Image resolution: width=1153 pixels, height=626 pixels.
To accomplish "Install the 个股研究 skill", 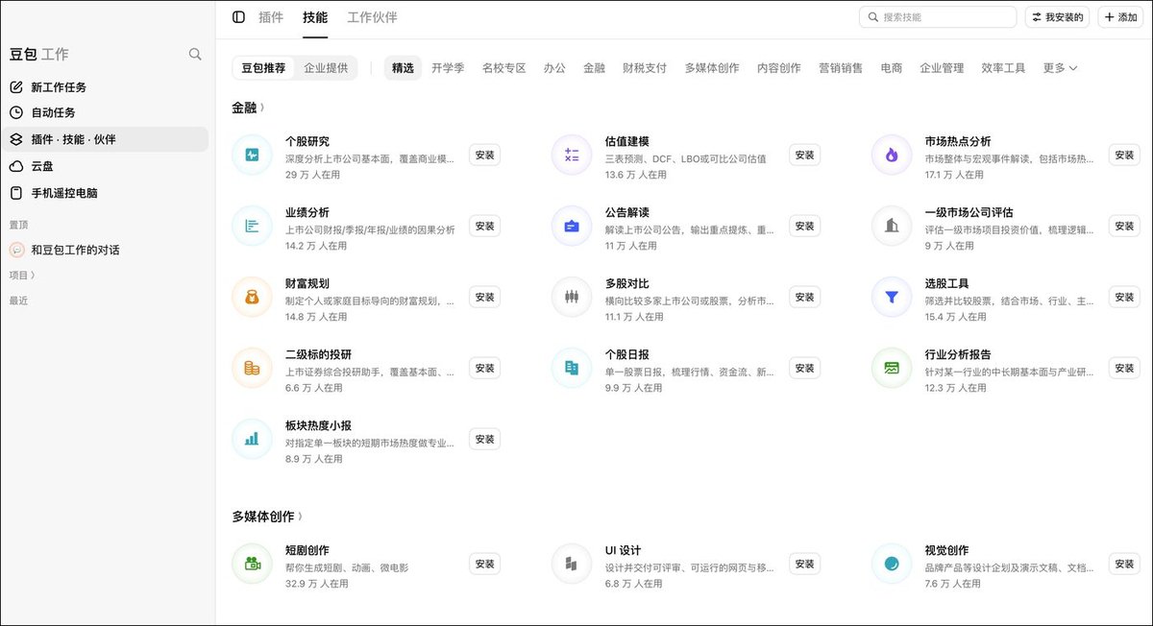I will [484, 155].
